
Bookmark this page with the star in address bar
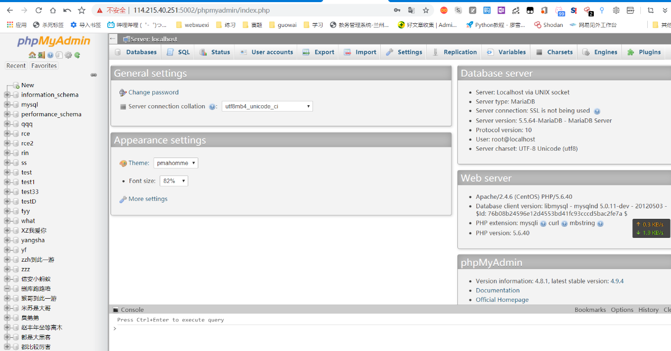[x=426, y=10]
